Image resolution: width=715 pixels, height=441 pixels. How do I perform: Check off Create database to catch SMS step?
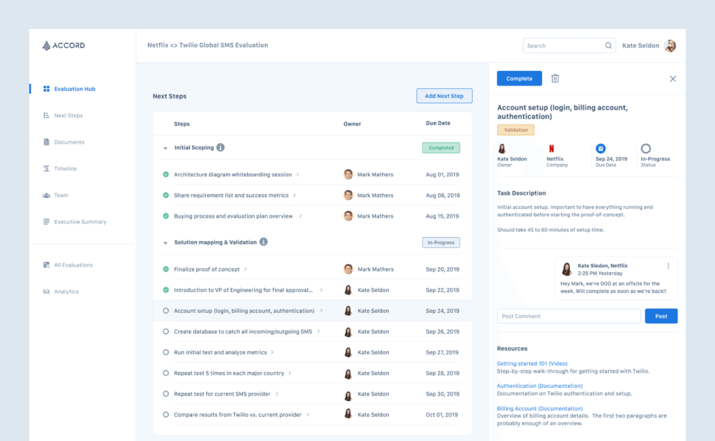166,331
